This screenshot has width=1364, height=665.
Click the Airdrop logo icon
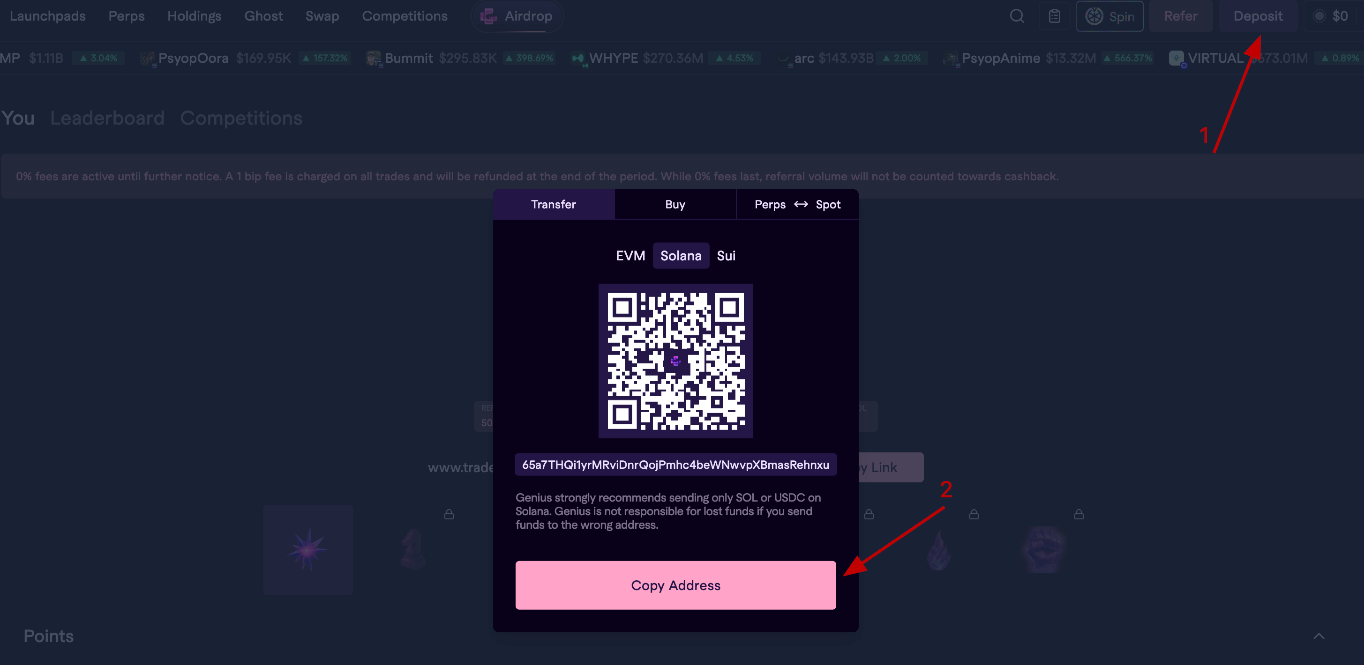pyautogui.click(x=488, y=16)
